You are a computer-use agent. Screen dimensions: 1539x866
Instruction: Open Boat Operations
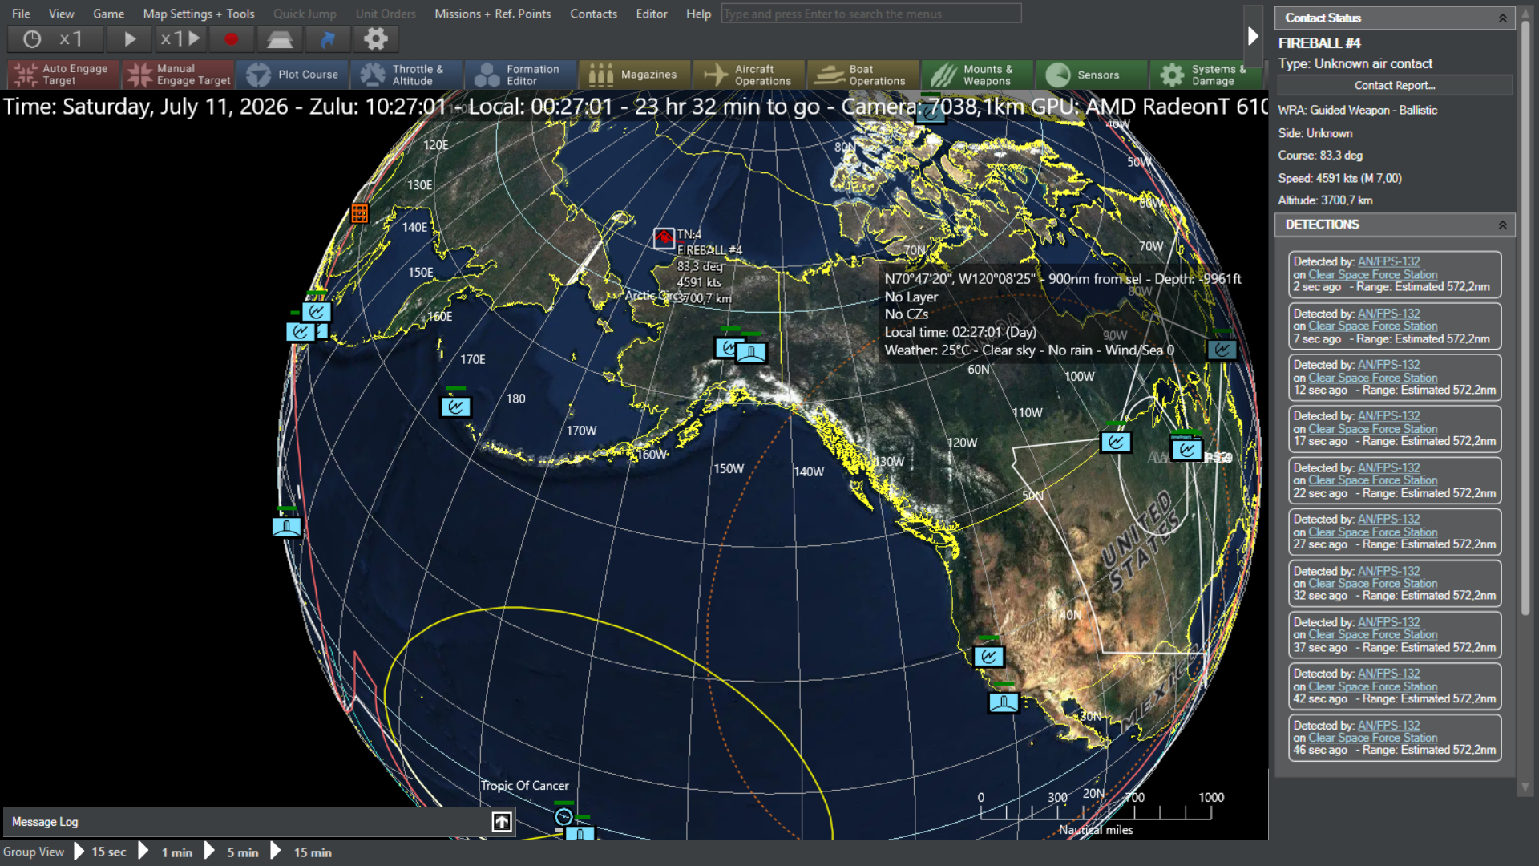click(863, 75)
